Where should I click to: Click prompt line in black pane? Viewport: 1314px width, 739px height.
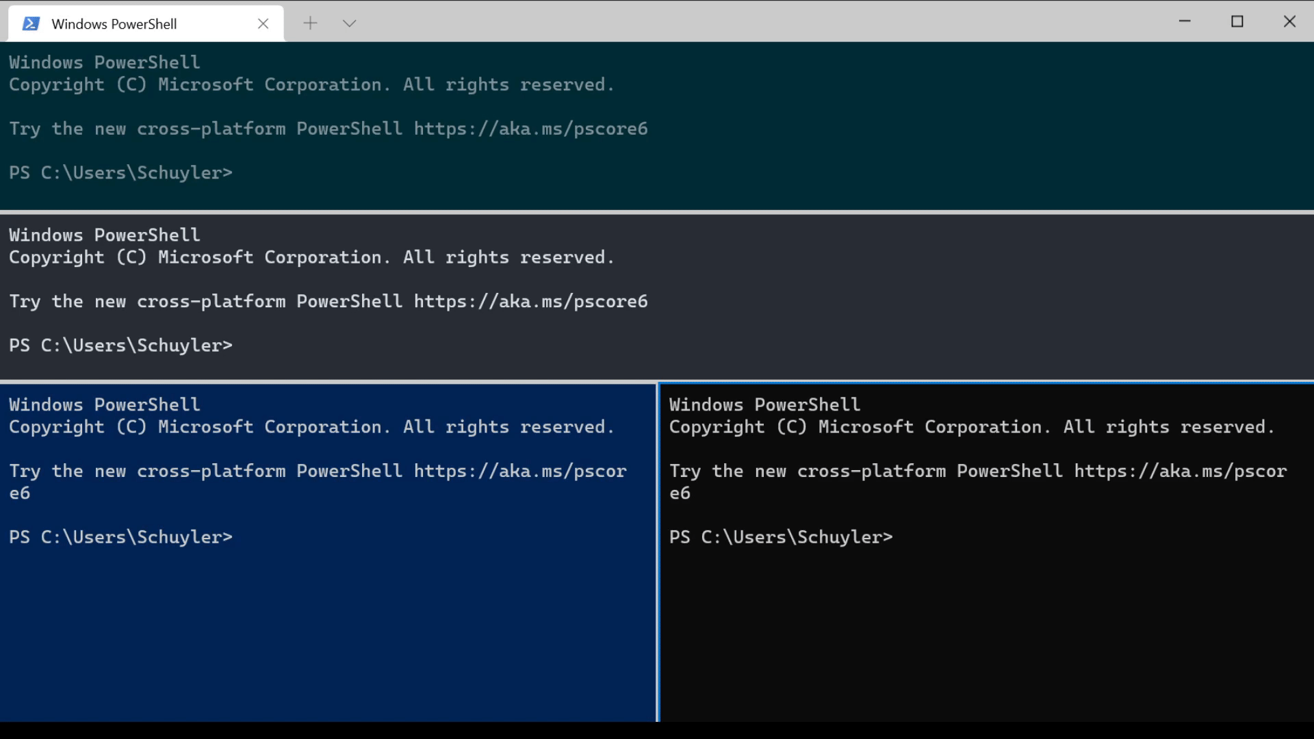[x=781, y=536]
